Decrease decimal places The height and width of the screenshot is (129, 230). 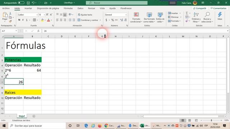click(125, 20)
